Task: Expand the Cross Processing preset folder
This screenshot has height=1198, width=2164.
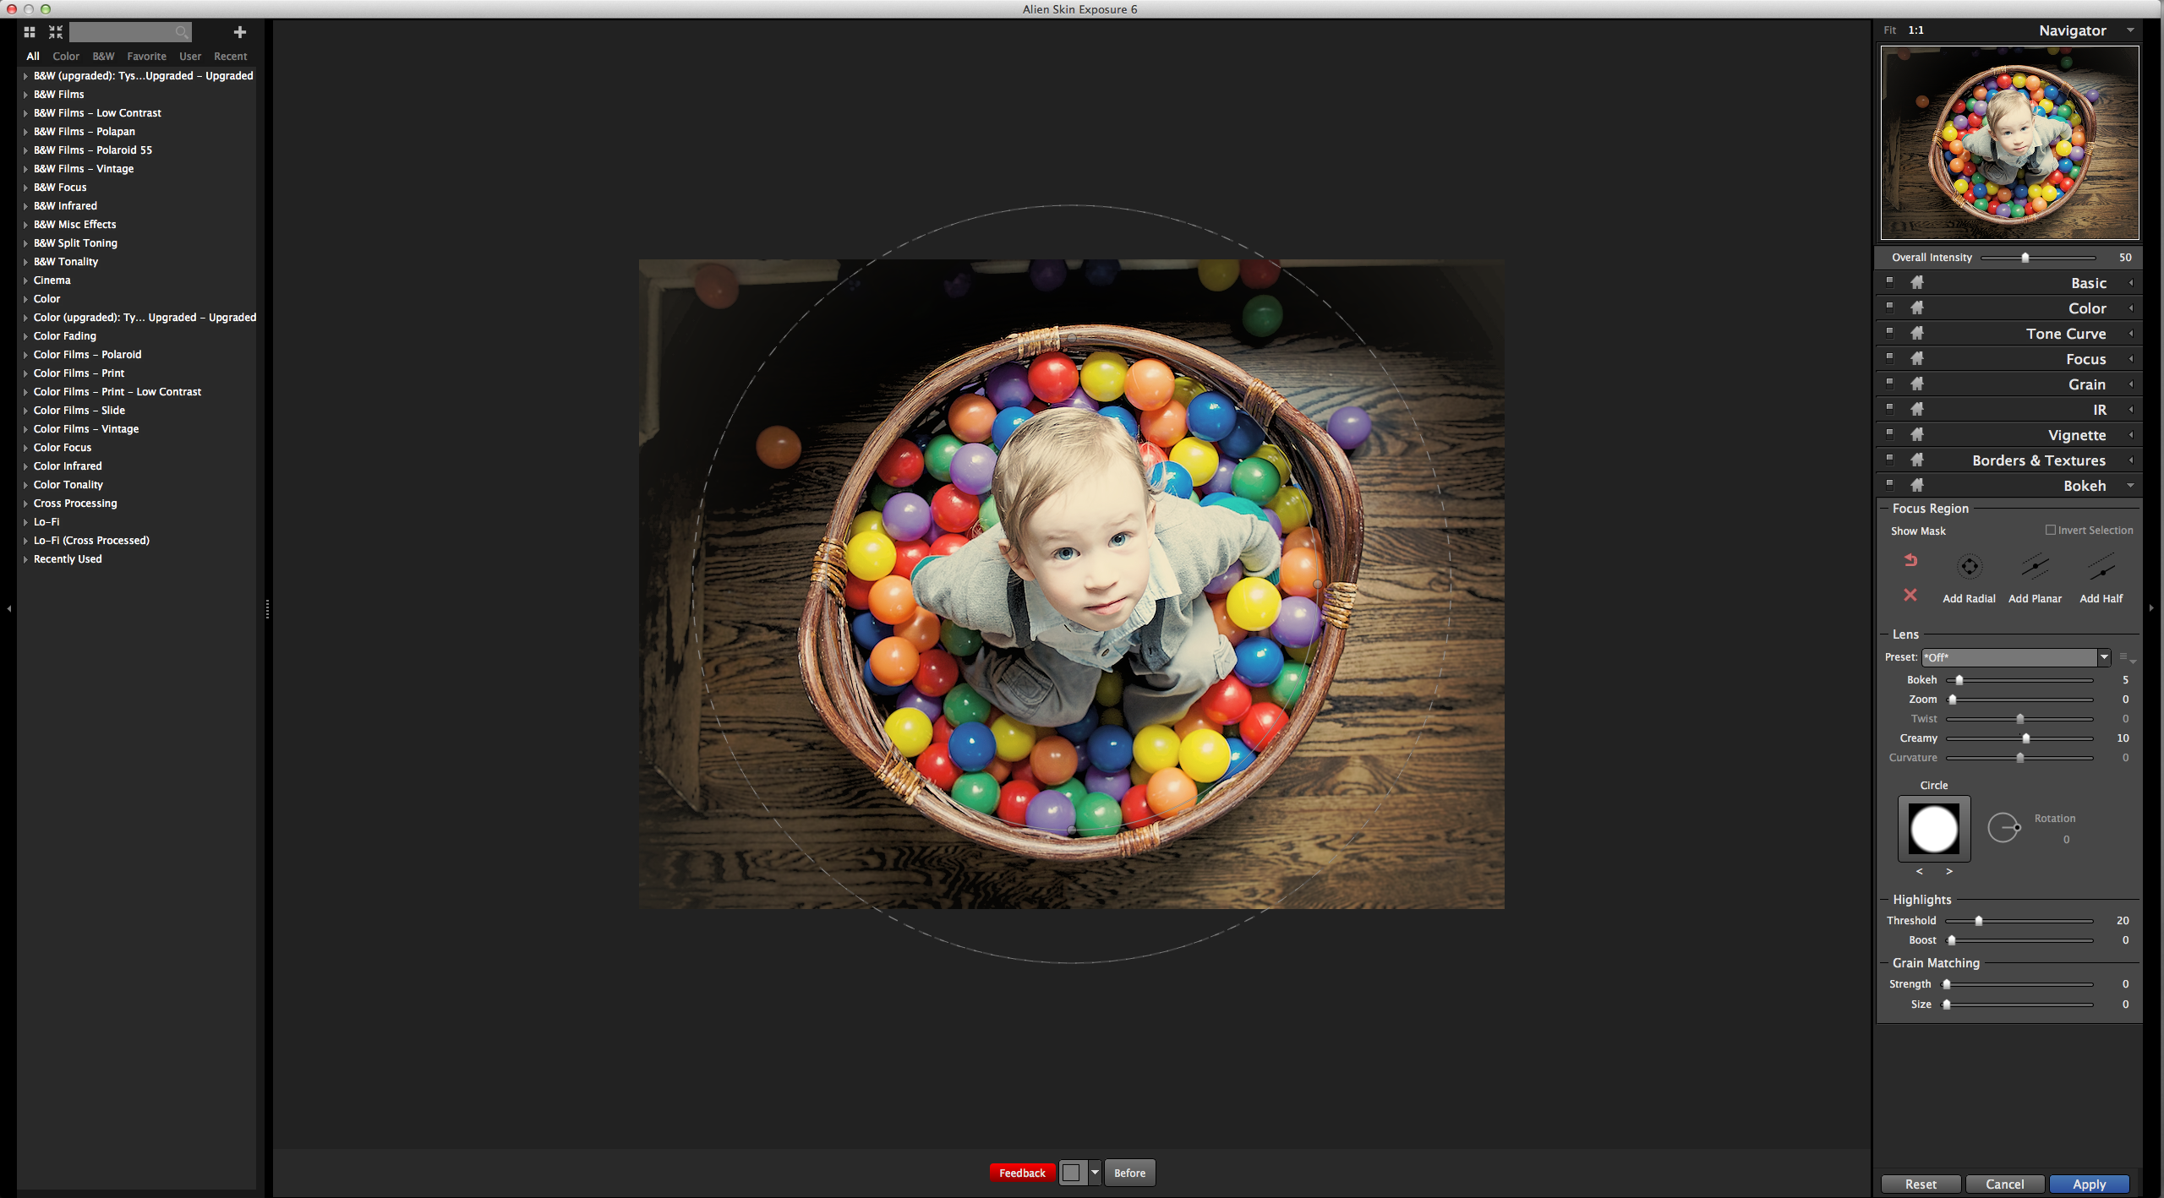Action: 25,504
